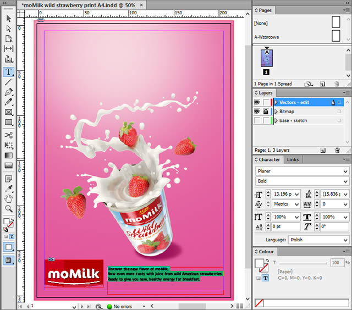Open the preflight No errors menu arrow

(x=144, y=306)
